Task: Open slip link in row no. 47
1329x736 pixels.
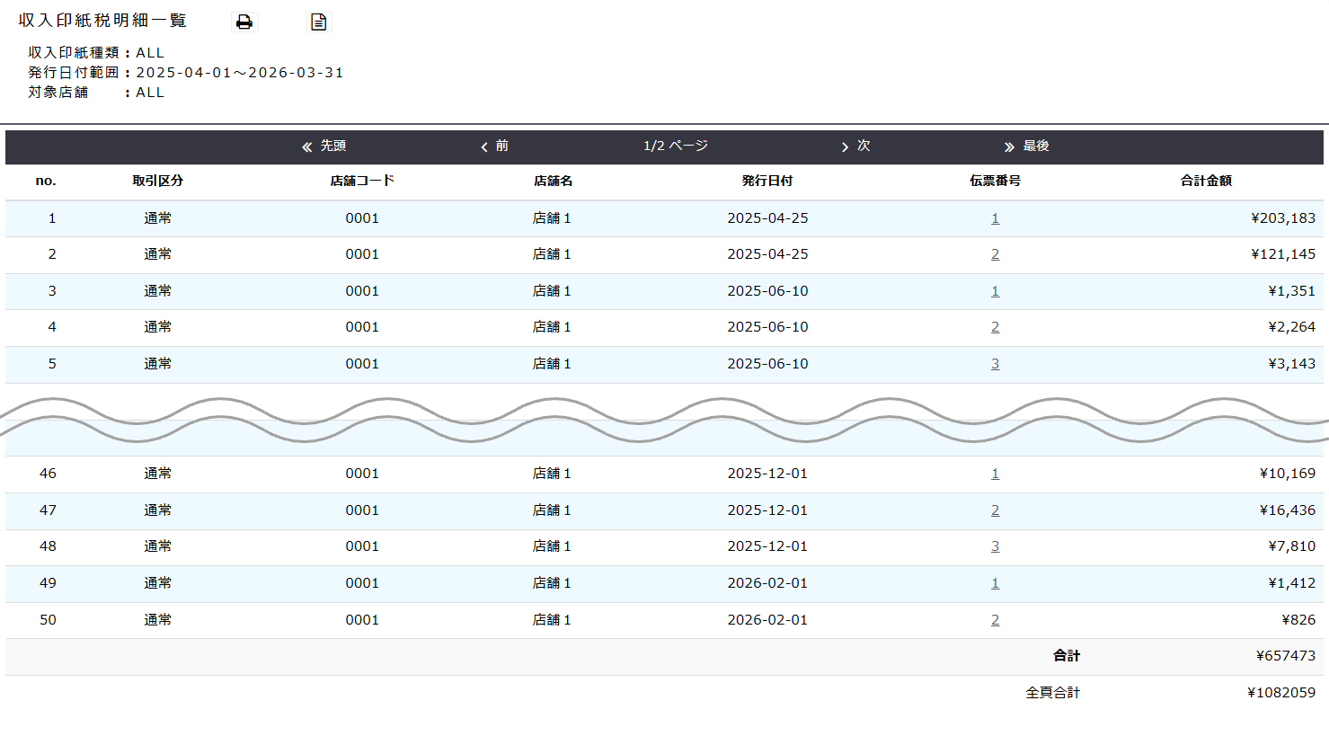Action: point(995,510)
